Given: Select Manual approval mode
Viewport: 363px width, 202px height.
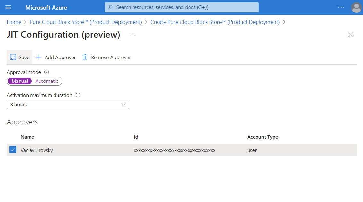Looking at the screenshot, I should [20, 81].
